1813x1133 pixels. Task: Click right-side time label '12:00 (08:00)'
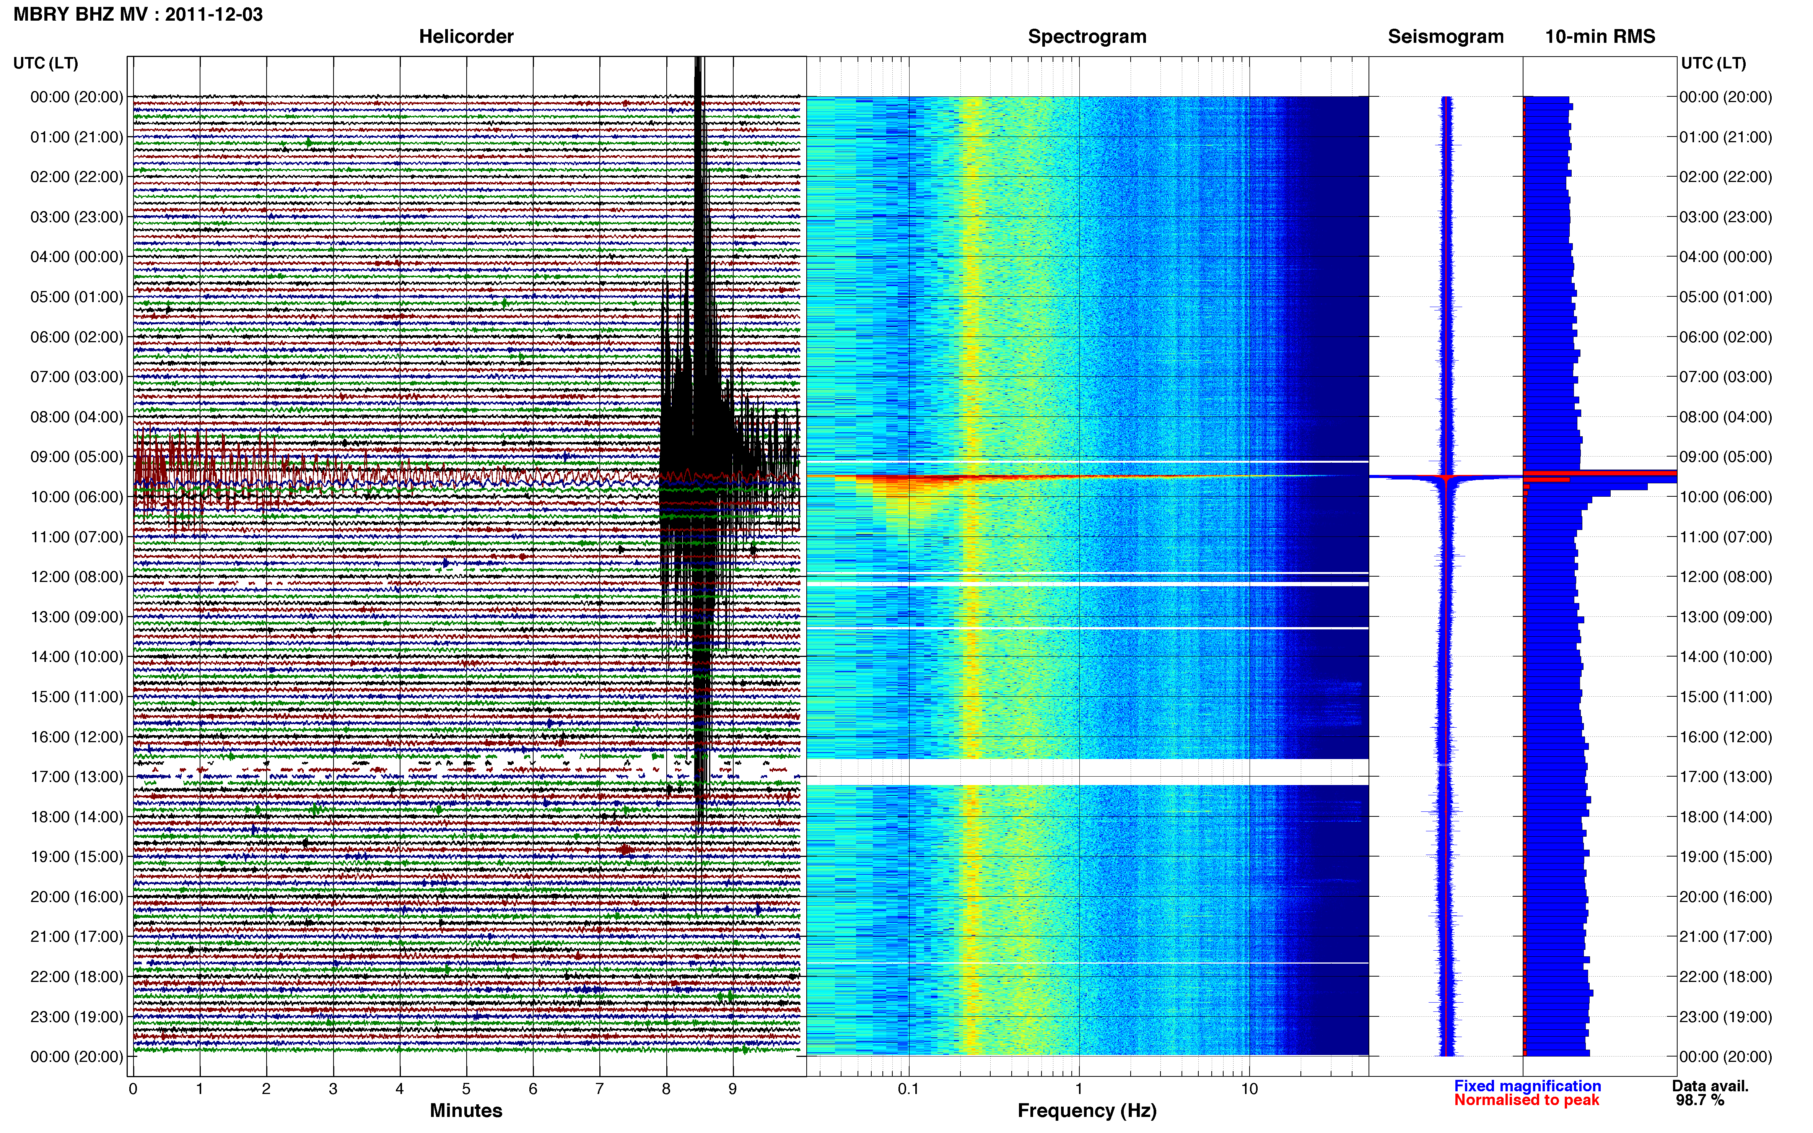click(1725, 577)
